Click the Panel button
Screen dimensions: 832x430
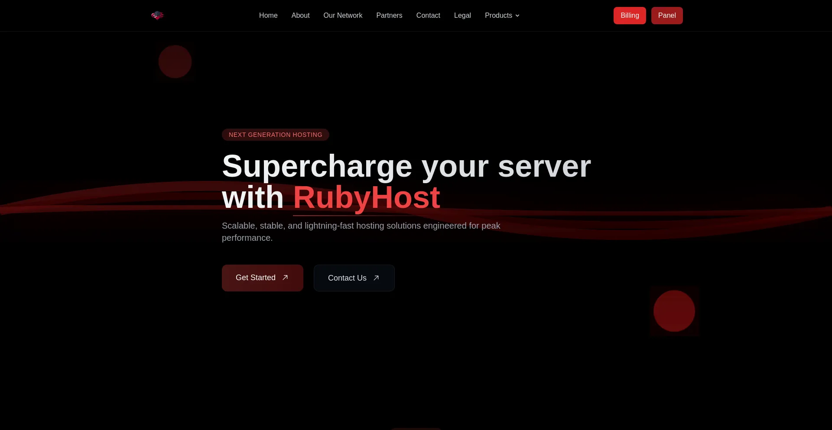pos(667,16)
